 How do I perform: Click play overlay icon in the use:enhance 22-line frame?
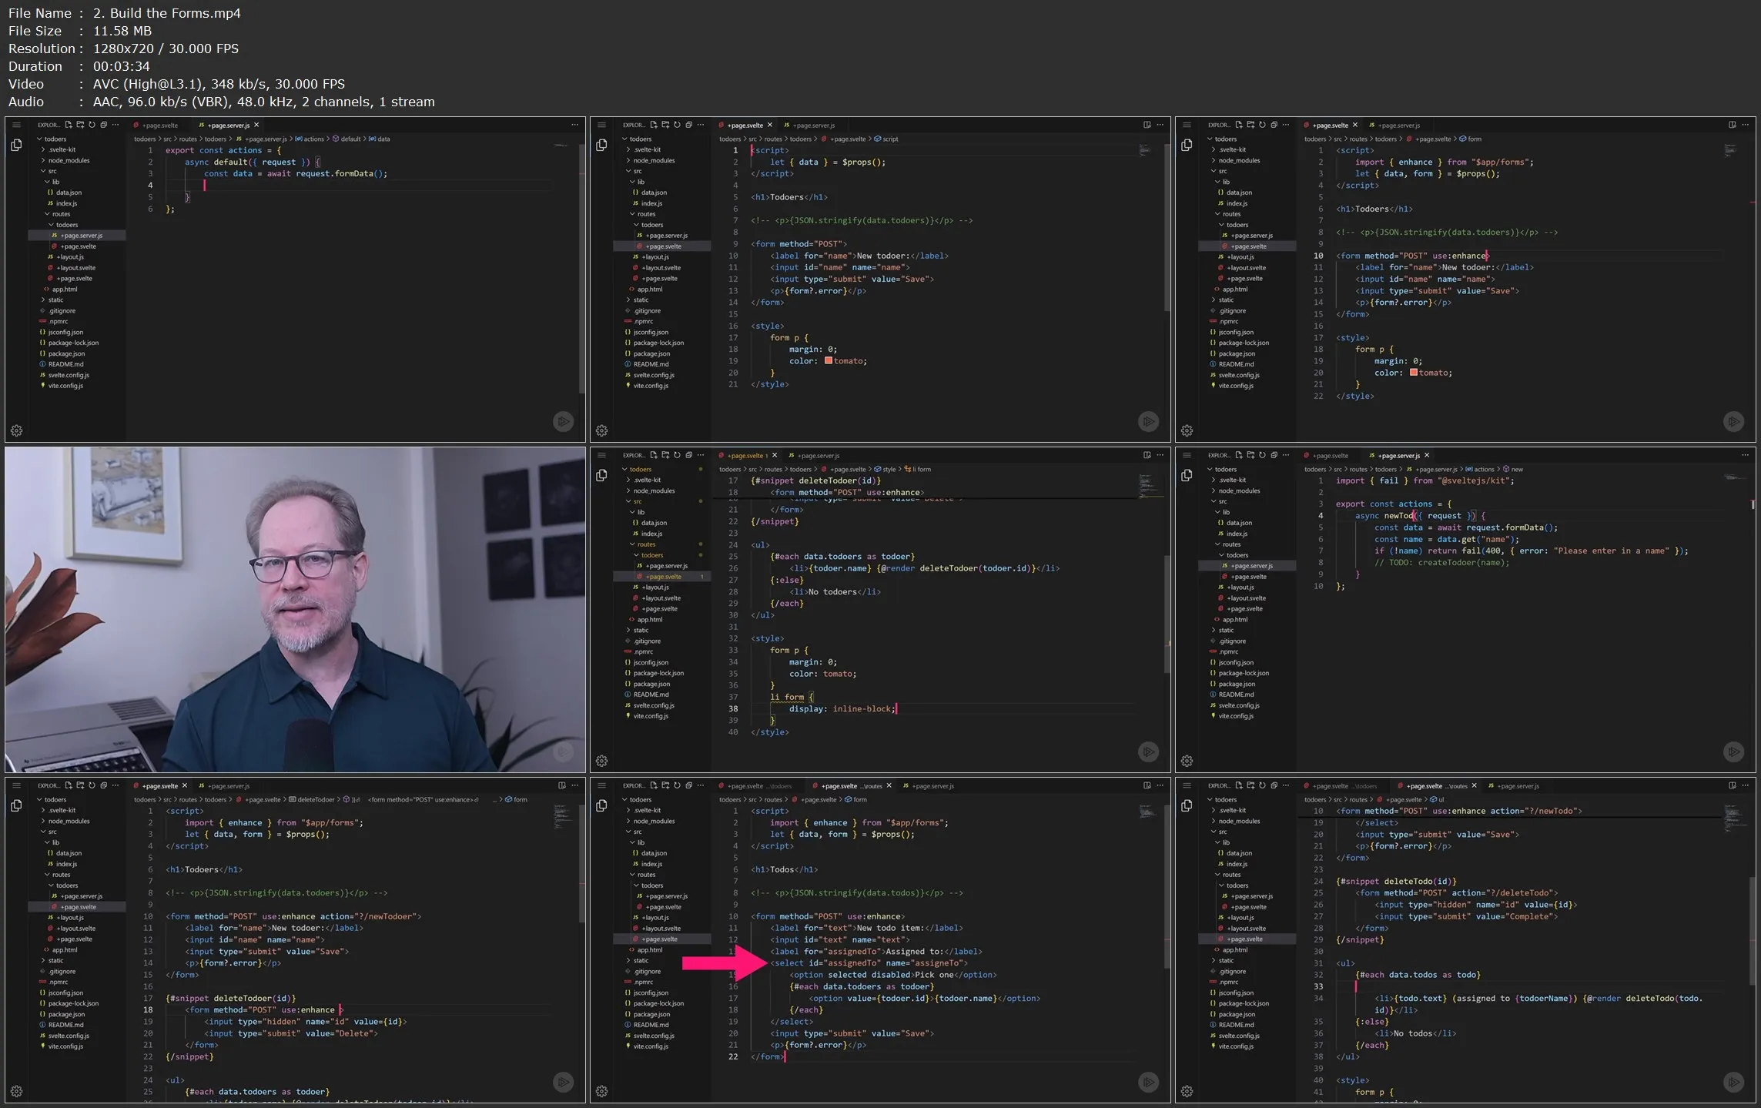1733,421
